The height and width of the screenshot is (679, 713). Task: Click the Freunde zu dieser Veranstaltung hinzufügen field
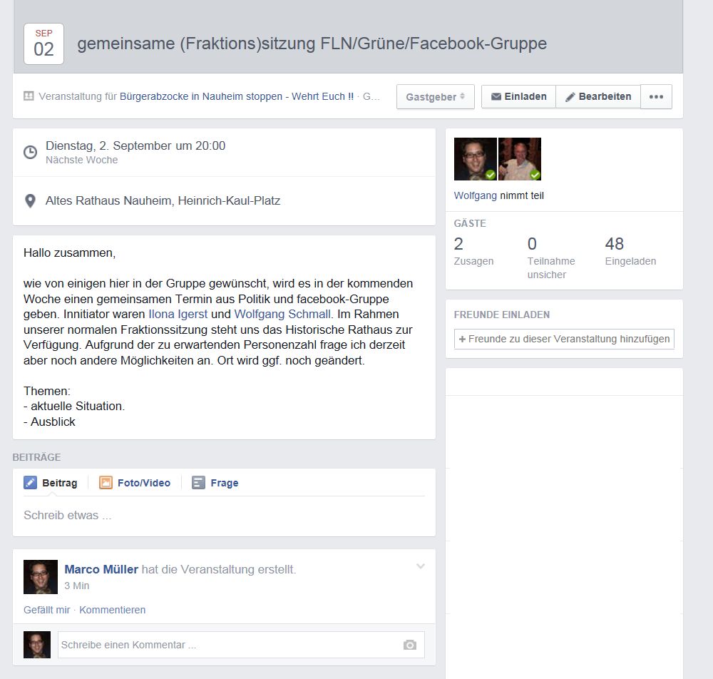[x=564, y=339]
